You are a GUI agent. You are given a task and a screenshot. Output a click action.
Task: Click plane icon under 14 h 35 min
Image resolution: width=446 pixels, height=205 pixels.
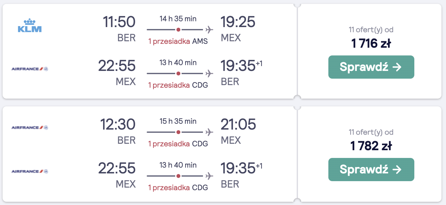pyautogui.click(x=209, y=30)
